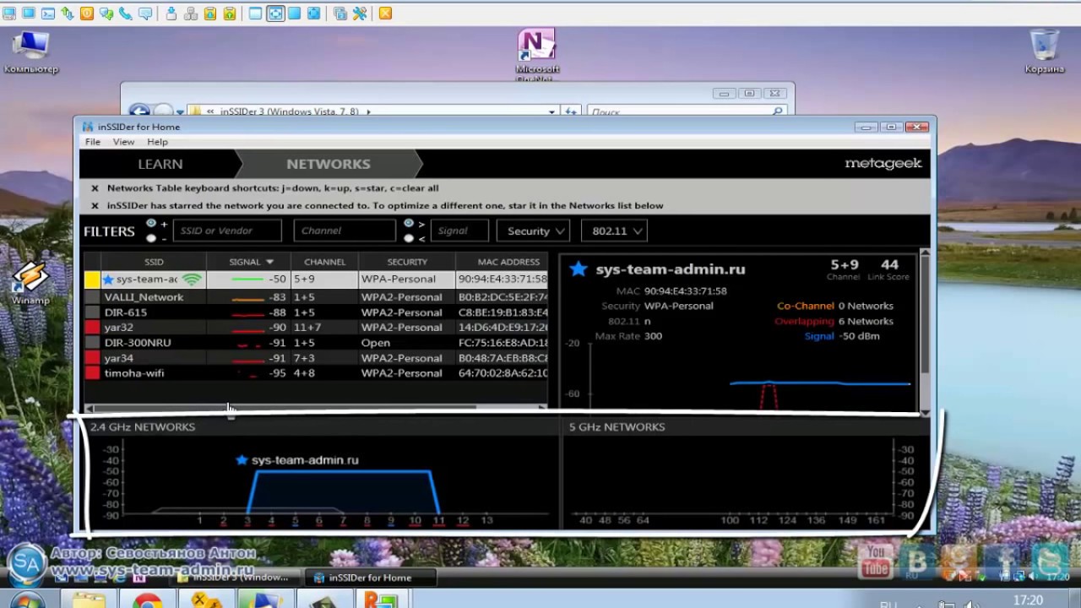The image size is (1081, 608).
Task: Click the sys-team-admin.ru label in 2.4 GHz graph
Action: click(x=305, y=460)
